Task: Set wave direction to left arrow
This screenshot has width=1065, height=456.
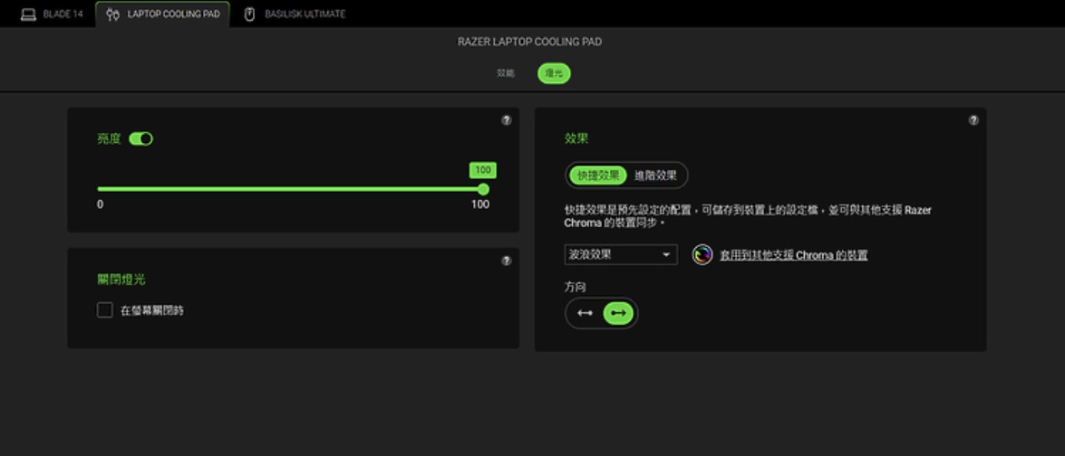Action: [585, 313]
